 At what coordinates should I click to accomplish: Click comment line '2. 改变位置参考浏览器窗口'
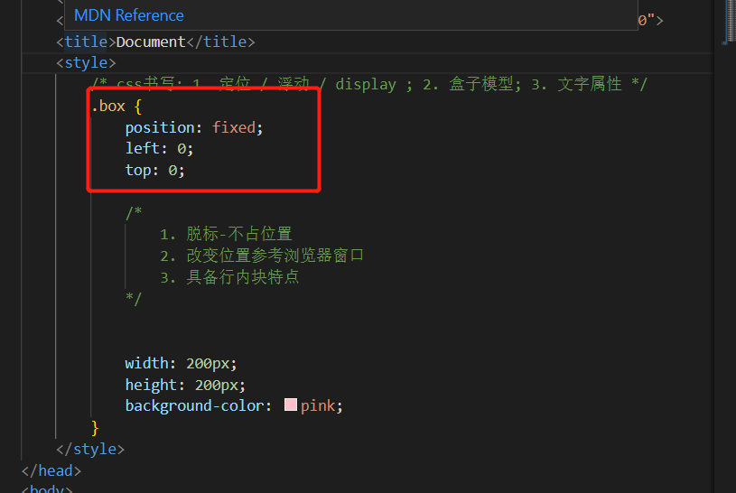[x=262, y=256]
